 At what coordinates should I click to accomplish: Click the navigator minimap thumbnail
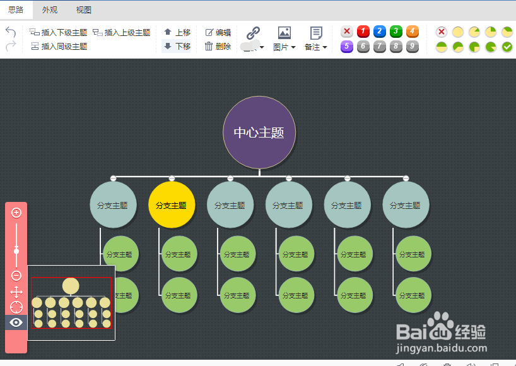71,303
